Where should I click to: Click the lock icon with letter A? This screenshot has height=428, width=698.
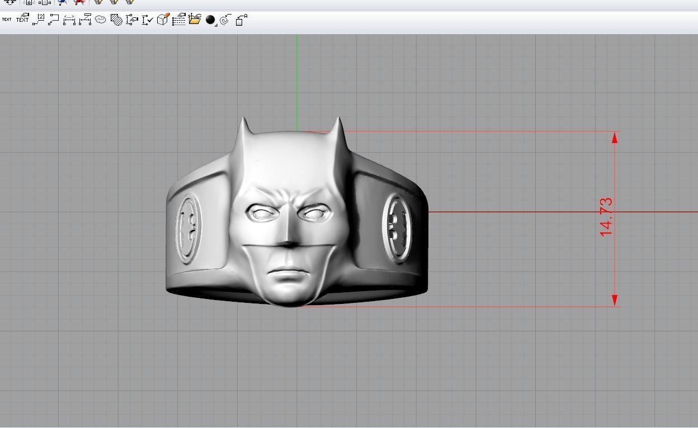[241, 20]
